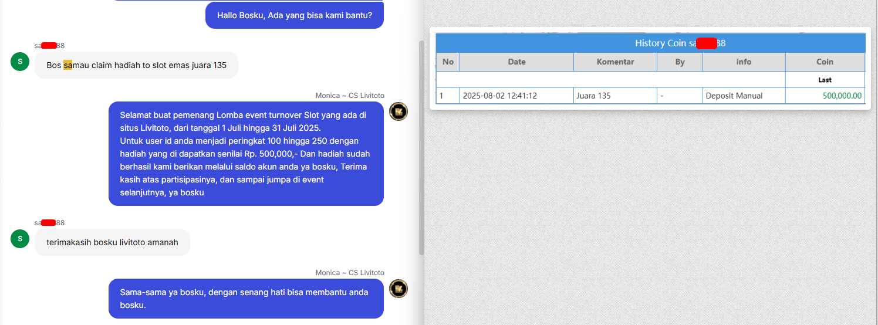Select the 'claim hadiah to slot emas' message

(x=136, y=65)
